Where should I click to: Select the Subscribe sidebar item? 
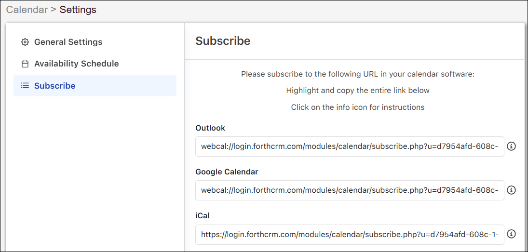click(x=95, y=86)
